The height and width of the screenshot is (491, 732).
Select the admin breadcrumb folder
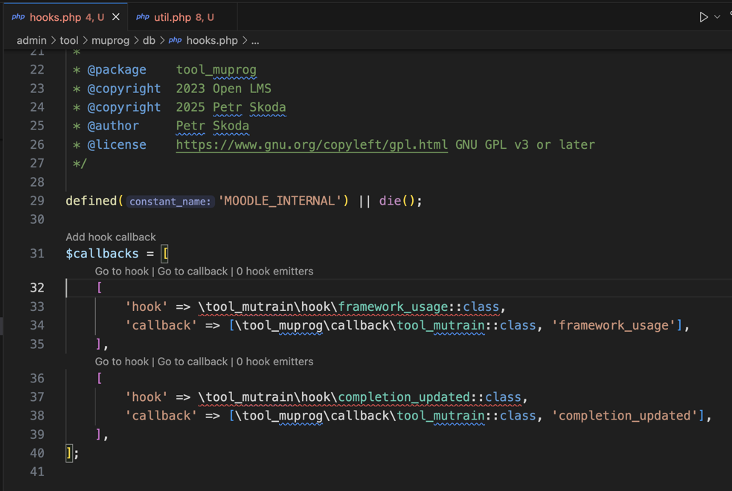[32, 41]
